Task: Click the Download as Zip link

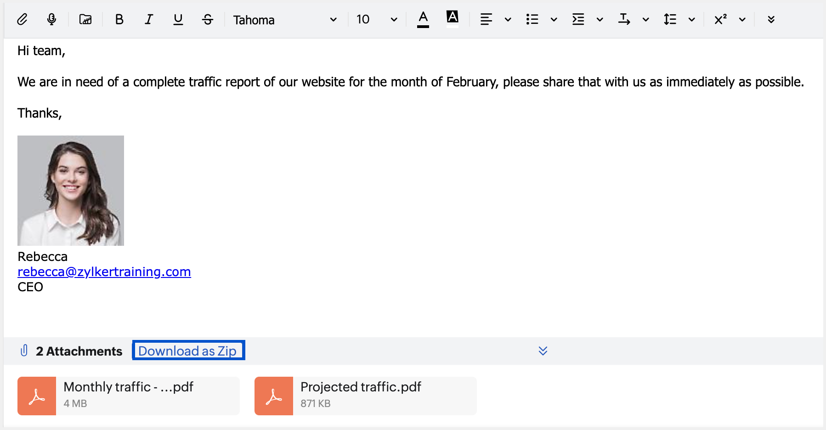Action: click(x=187, y=351)
